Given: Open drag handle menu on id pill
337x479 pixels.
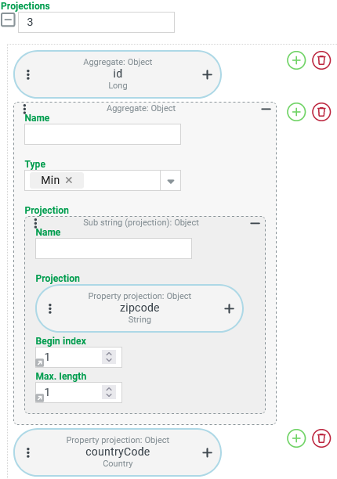Looking at the screenshot, I should click(x=28, y=74).
